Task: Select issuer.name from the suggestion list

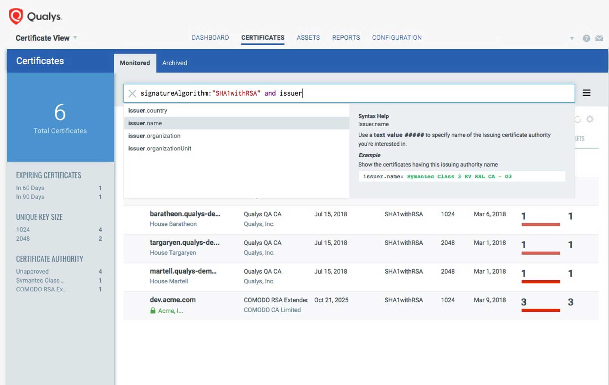Action: pos(145,123)
